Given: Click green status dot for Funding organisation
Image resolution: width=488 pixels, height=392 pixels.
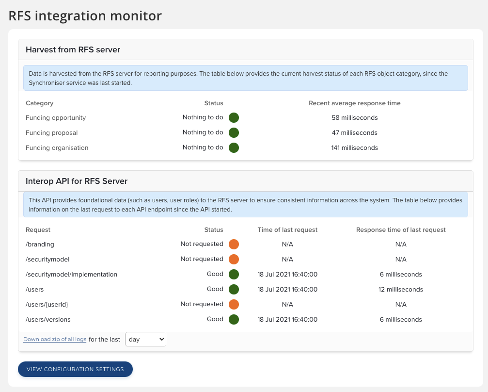Looking at the screenshot, I should [x=234, y=148].
